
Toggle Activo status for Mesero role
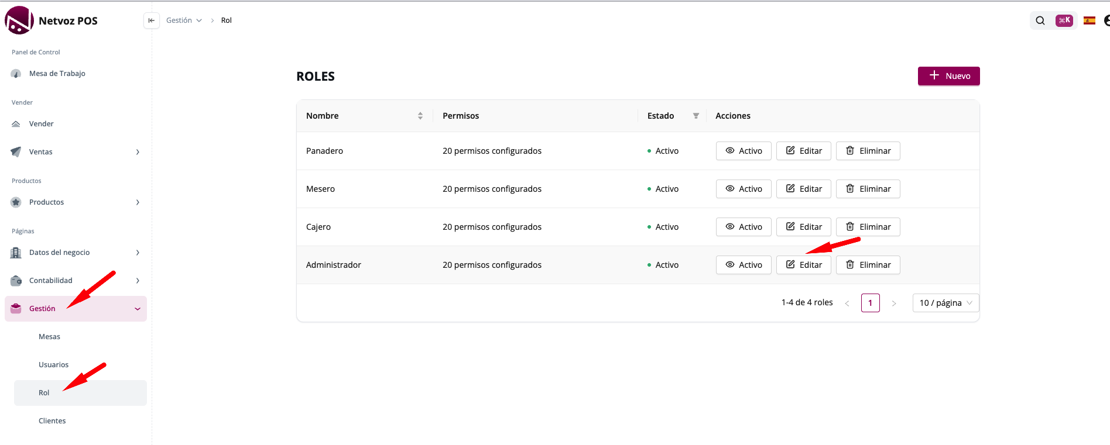coord(743,189)
